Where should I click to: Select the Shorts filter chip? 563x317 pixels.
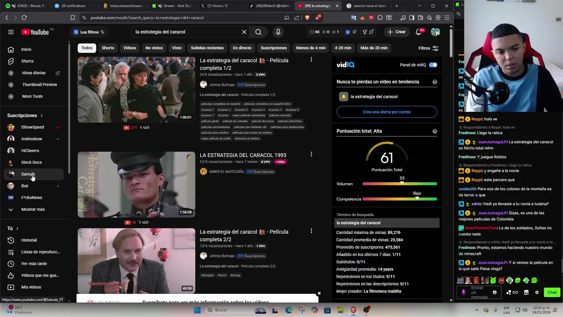108,48
